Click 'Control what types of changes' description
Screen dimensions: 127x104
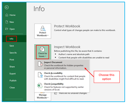[x=85, y=30]
